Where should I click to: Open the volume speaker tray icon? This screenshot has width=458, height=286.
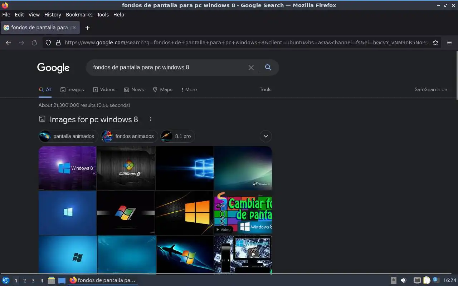pos(404,280)
